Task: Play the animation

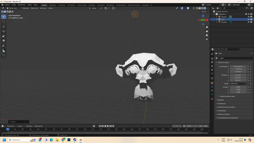Action: 108,126
